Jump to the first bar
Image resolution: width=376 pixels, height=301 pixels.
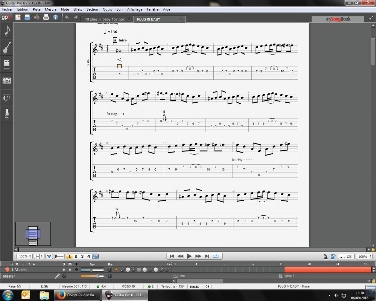[172, 256]
